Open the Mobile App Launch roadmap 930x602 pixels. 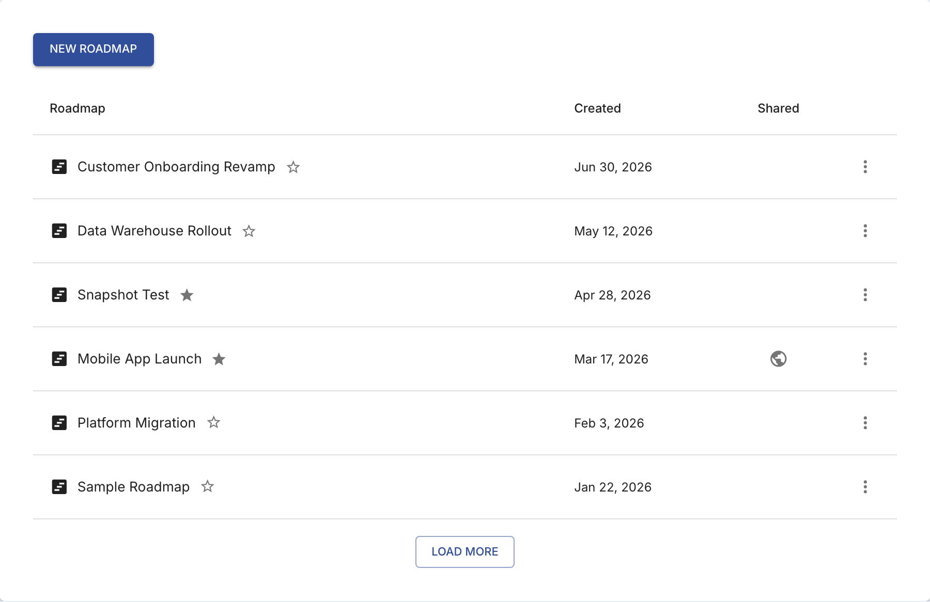(x=139, y=359)
